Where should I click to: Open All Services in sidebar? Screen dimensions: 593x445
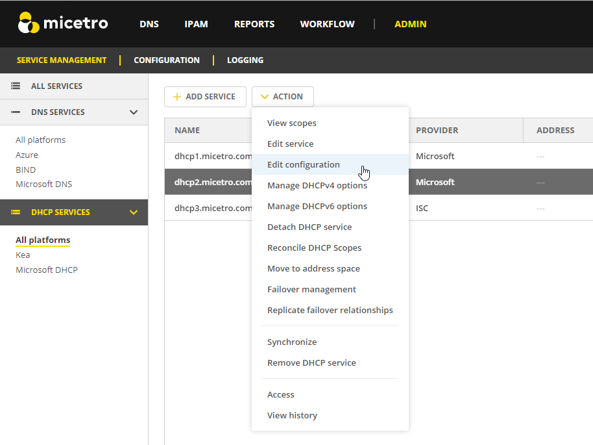pos(74,86)
